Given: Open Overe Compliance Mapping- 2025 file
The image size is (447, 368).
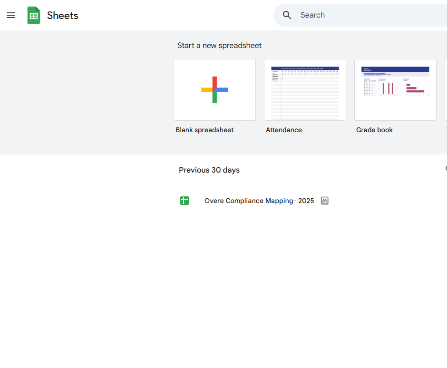Looking at the screenshot, I should [x=259, y=201].
